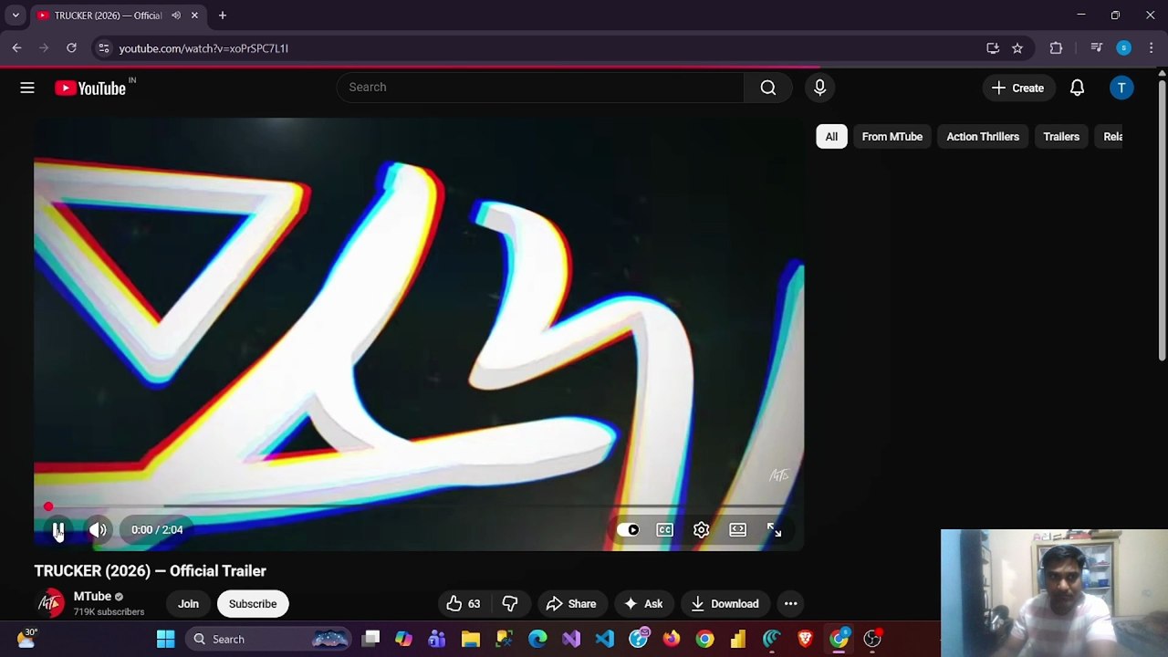Seek on the video progress bar

point(419,506)
